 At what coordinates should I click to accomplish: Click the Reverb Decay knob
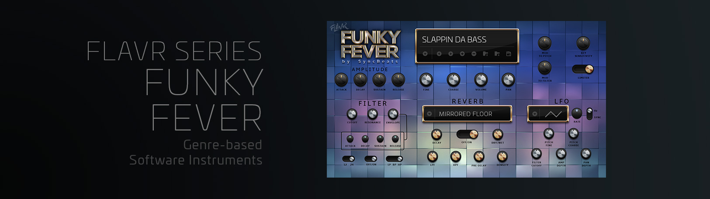436,134
